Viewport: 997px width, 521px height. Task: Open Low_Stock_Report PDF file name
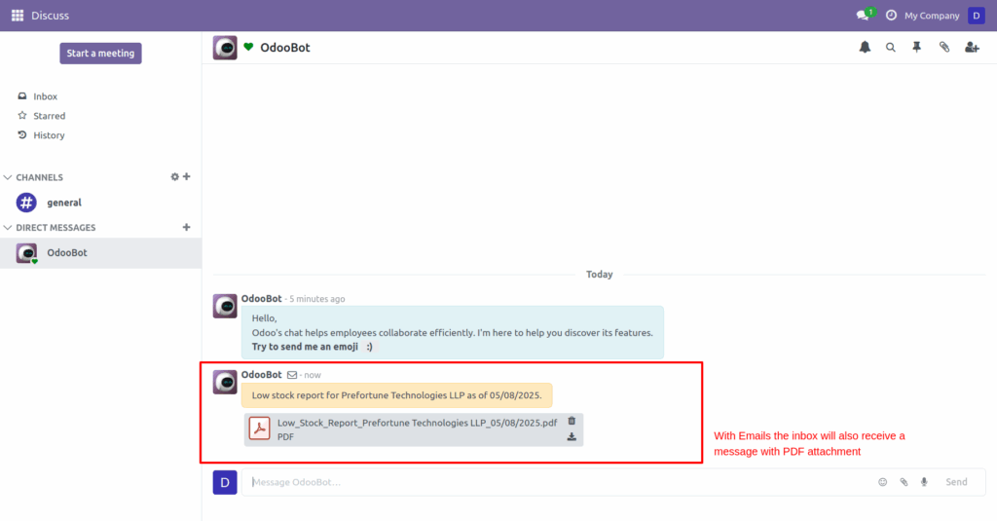pyautogui.click(x=417, y=423)
